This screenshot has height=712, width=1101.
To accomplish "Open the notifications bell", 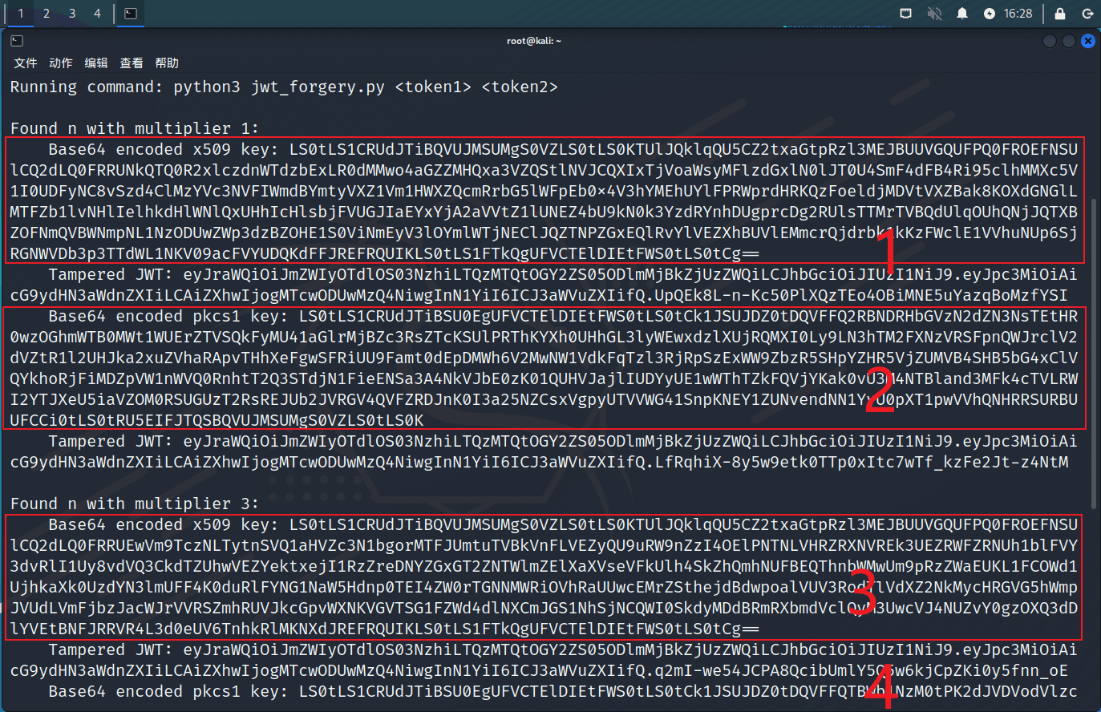I will coord(962,14).
